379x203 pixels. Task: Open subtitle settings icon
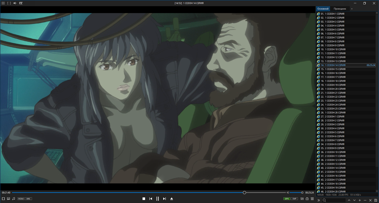[8, 199]
